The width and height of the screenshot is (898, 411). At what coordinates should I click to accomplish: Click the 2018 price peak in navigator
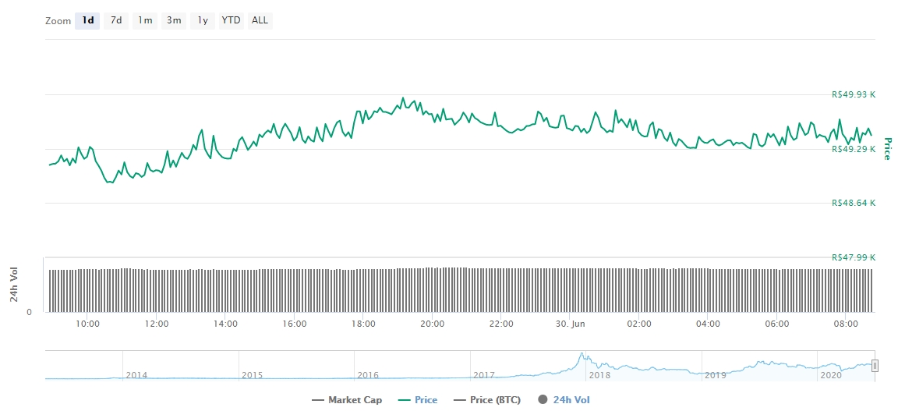pos(582,355)
